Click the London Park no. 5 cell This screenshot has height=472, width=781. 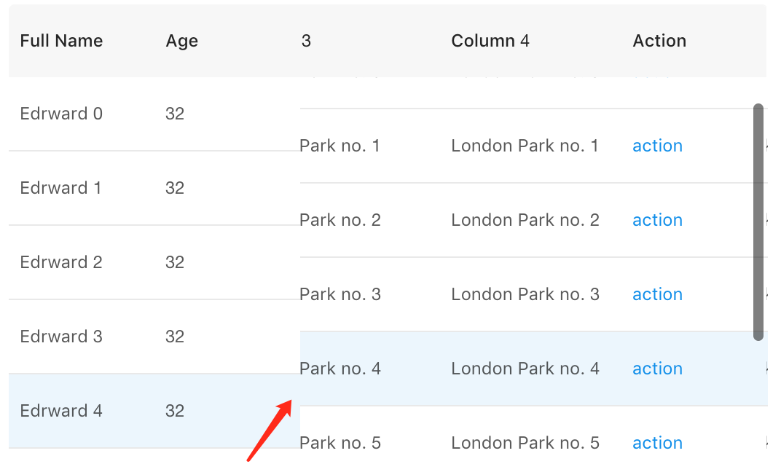tap(525, 443)
